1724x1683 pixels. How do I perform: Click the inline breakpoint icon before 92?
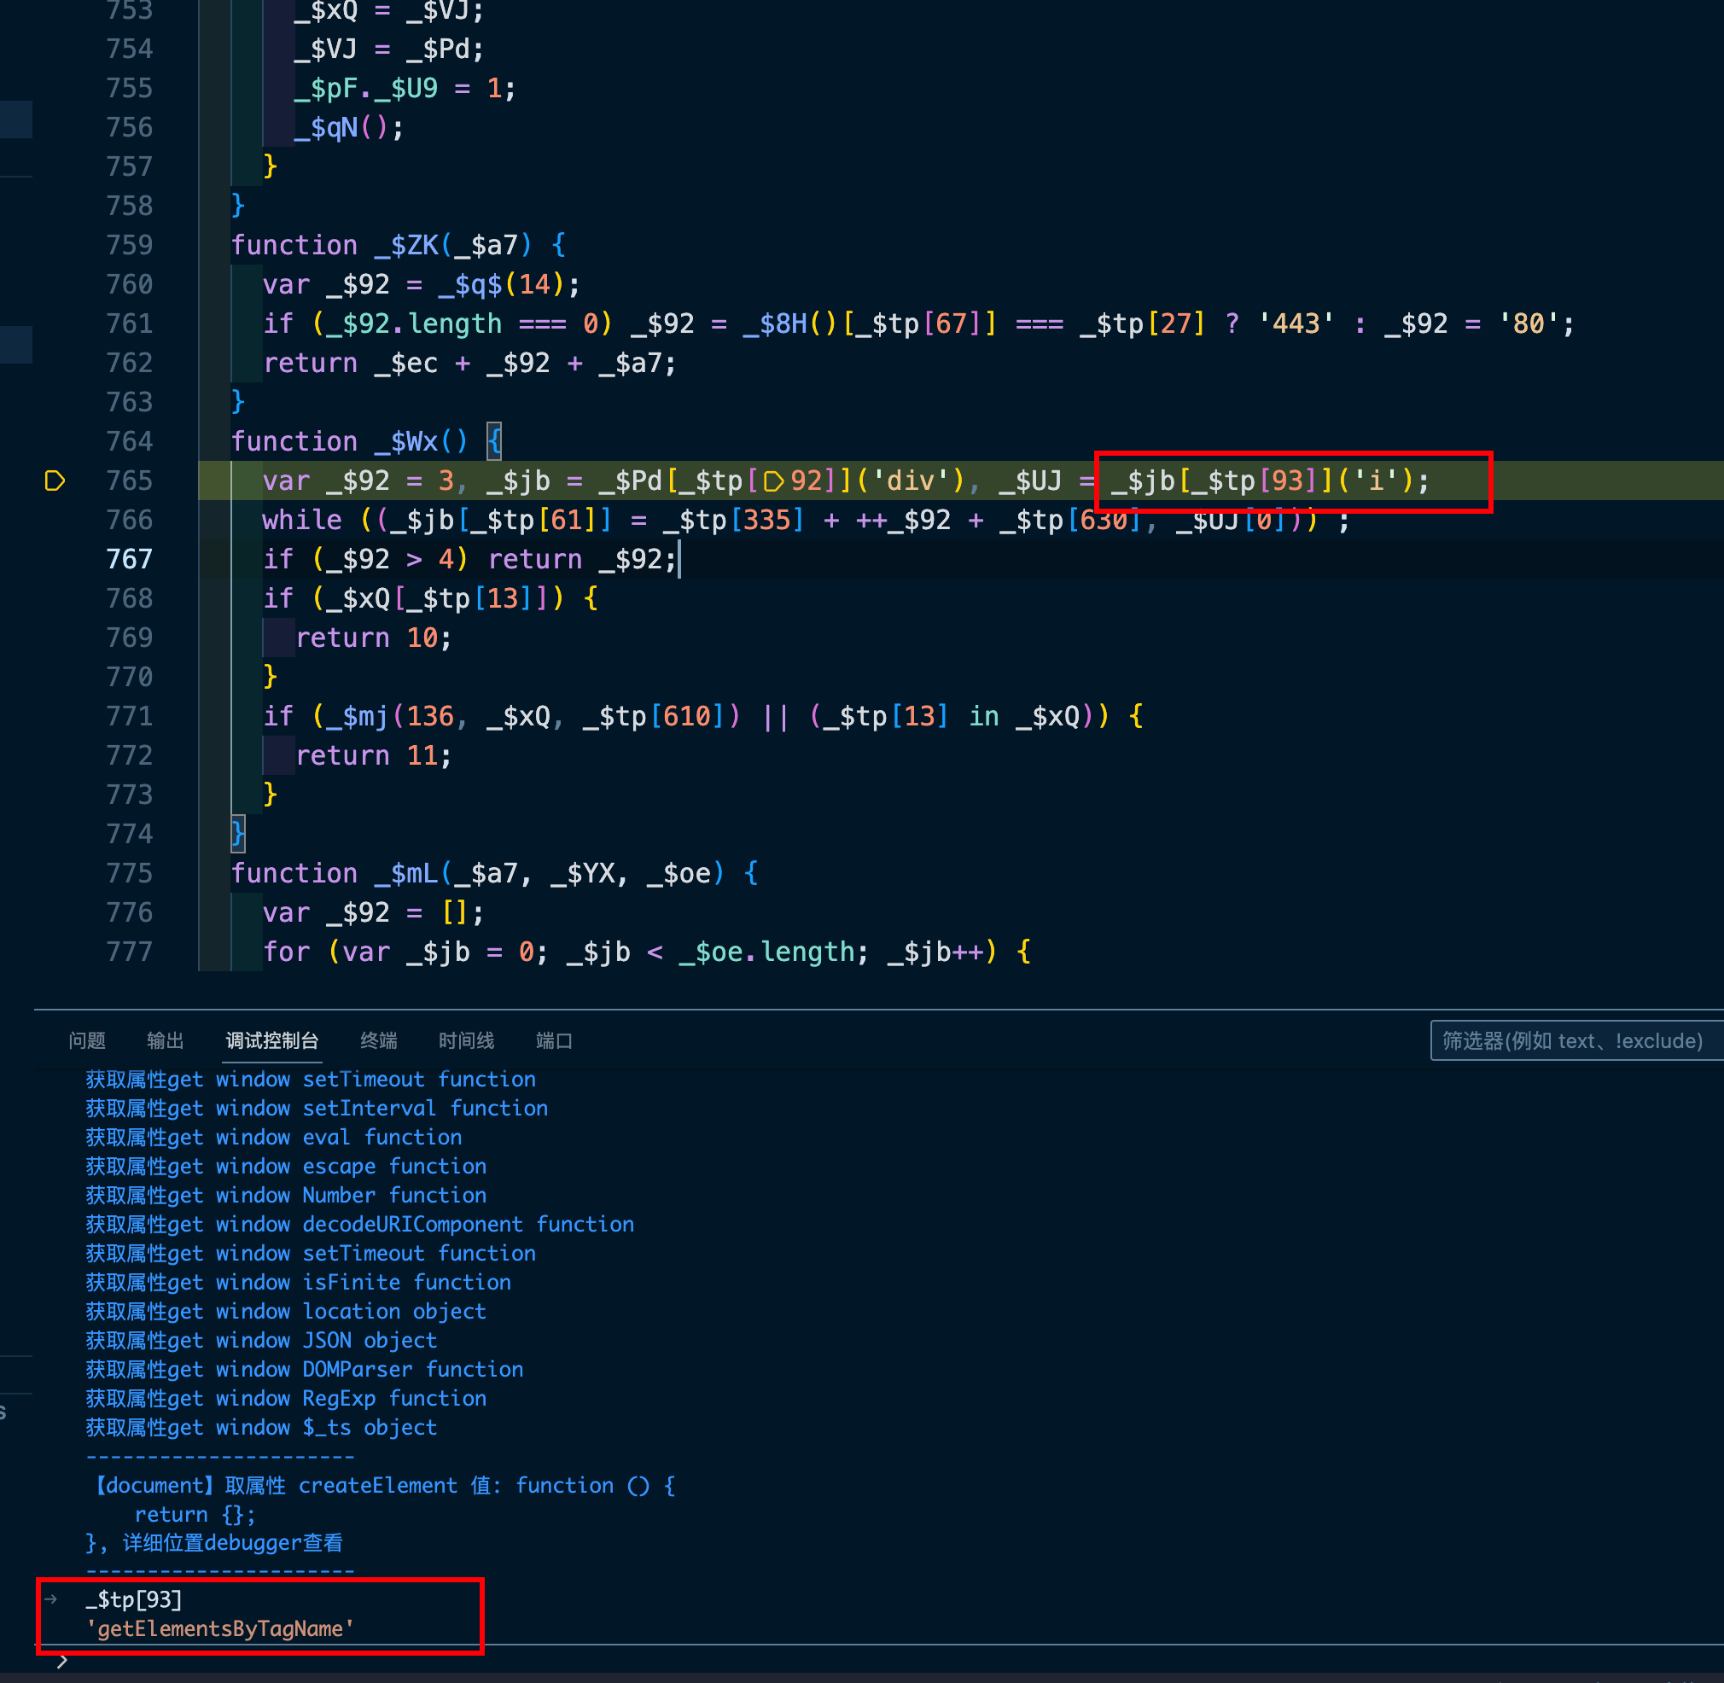pos(773,480)
